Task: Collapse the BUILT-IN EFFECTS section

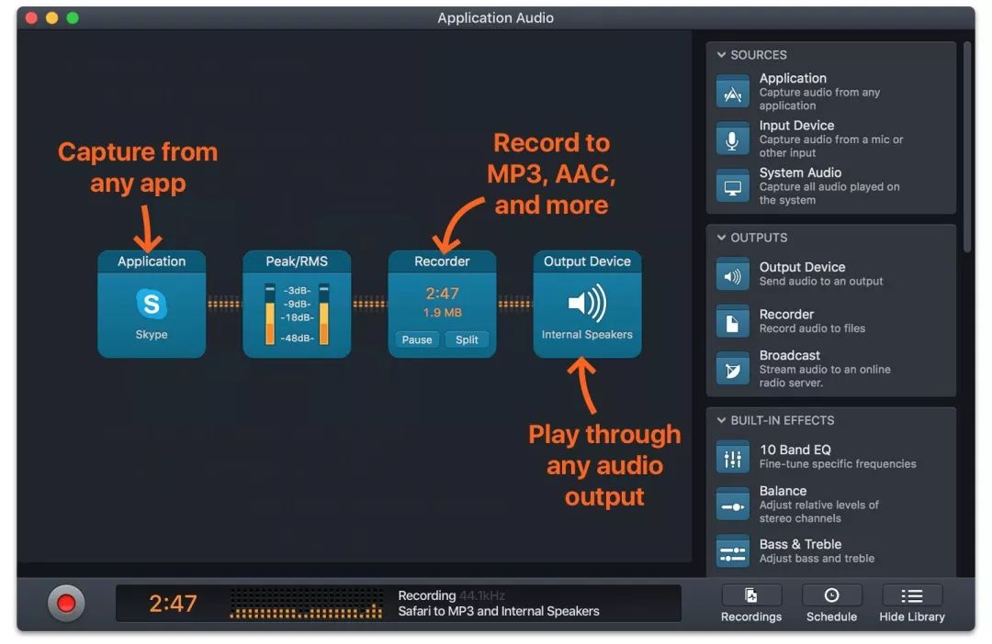Action: (x=722, y=420)
